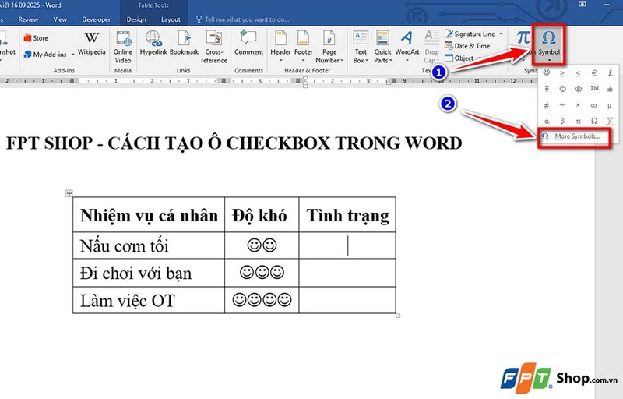Insert a Text Box
This screenshot has width=623, height=399.
point(361,47)
